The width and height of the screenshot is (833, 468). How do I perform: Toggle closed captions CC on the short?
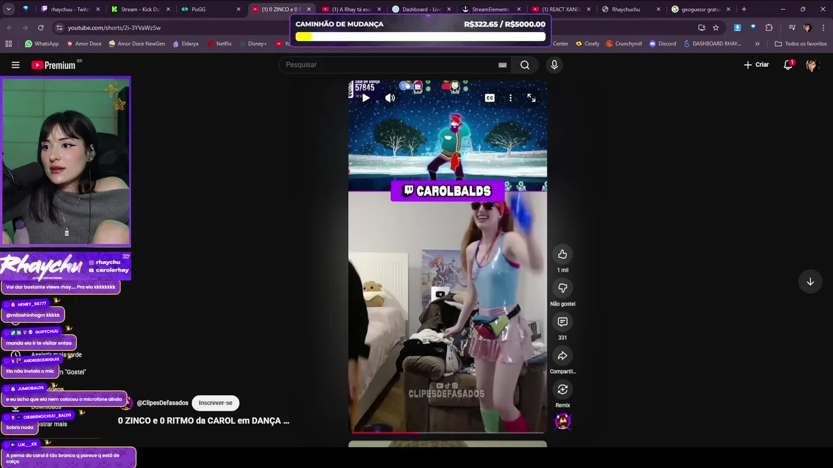tap(489, 98)
